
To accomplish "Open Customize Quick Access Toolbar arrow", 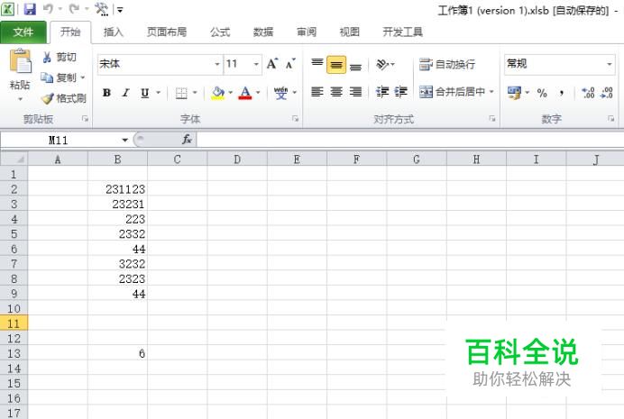I will [120, 10].
